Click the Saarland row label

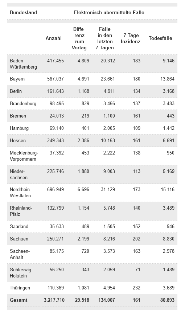tap(19, 226)
